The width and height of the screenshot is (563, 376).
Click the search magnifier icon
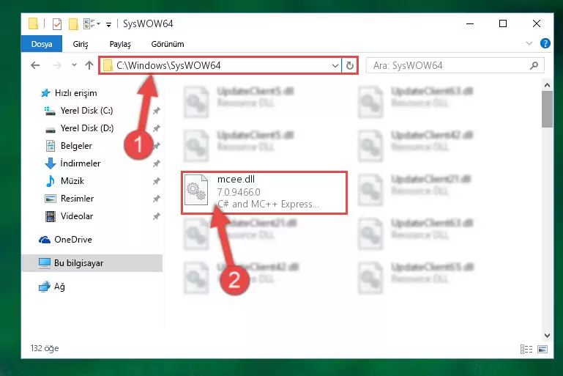pos(534,65)
